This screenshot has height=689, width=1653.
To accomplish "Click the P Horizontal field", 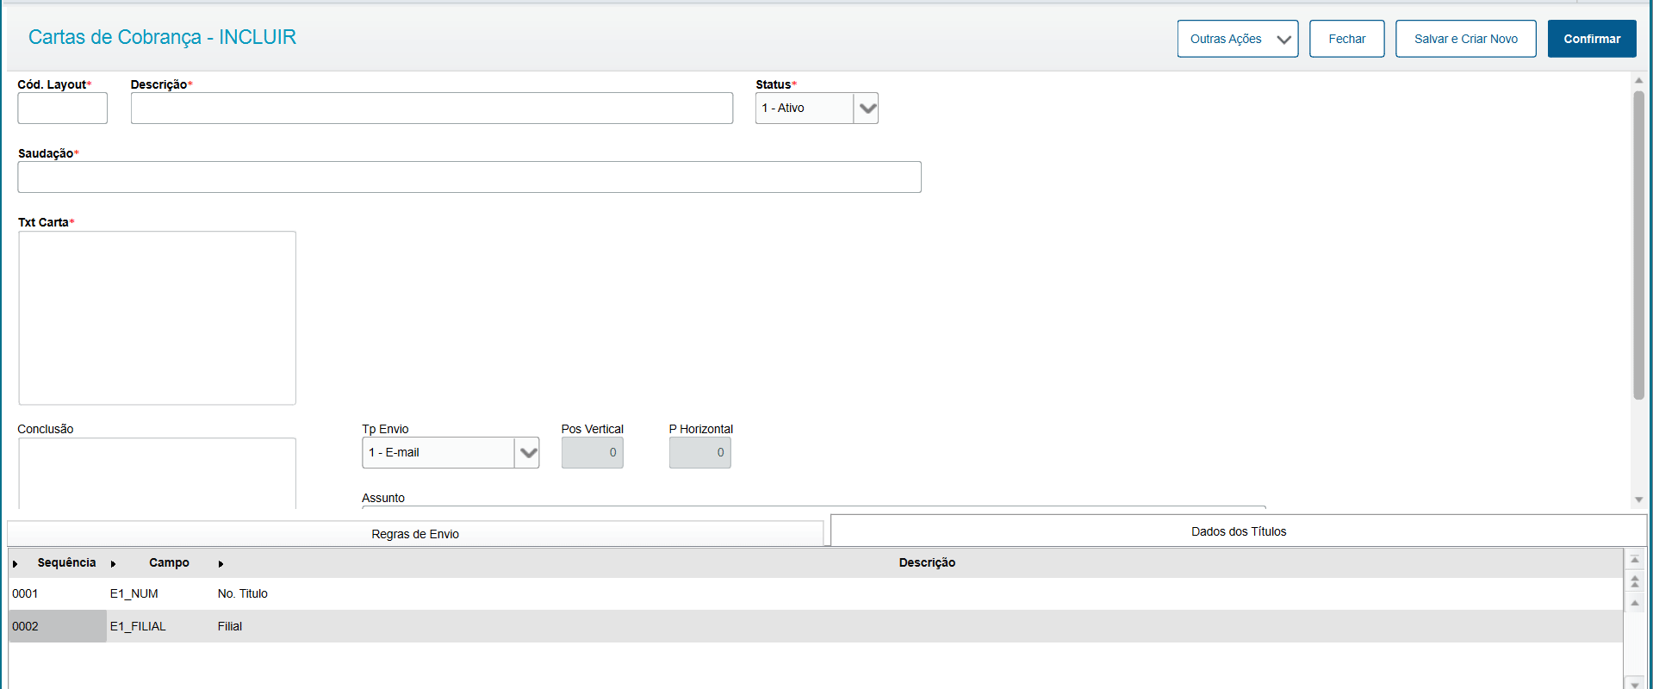I will pyautogui.click(x=700, y=453).
